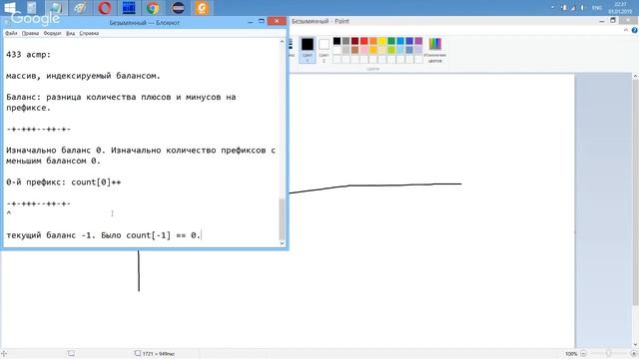The image size is (639, 359).
Task: Click the Paint vertical scrollbar up arrow
Action: [635, 77]
